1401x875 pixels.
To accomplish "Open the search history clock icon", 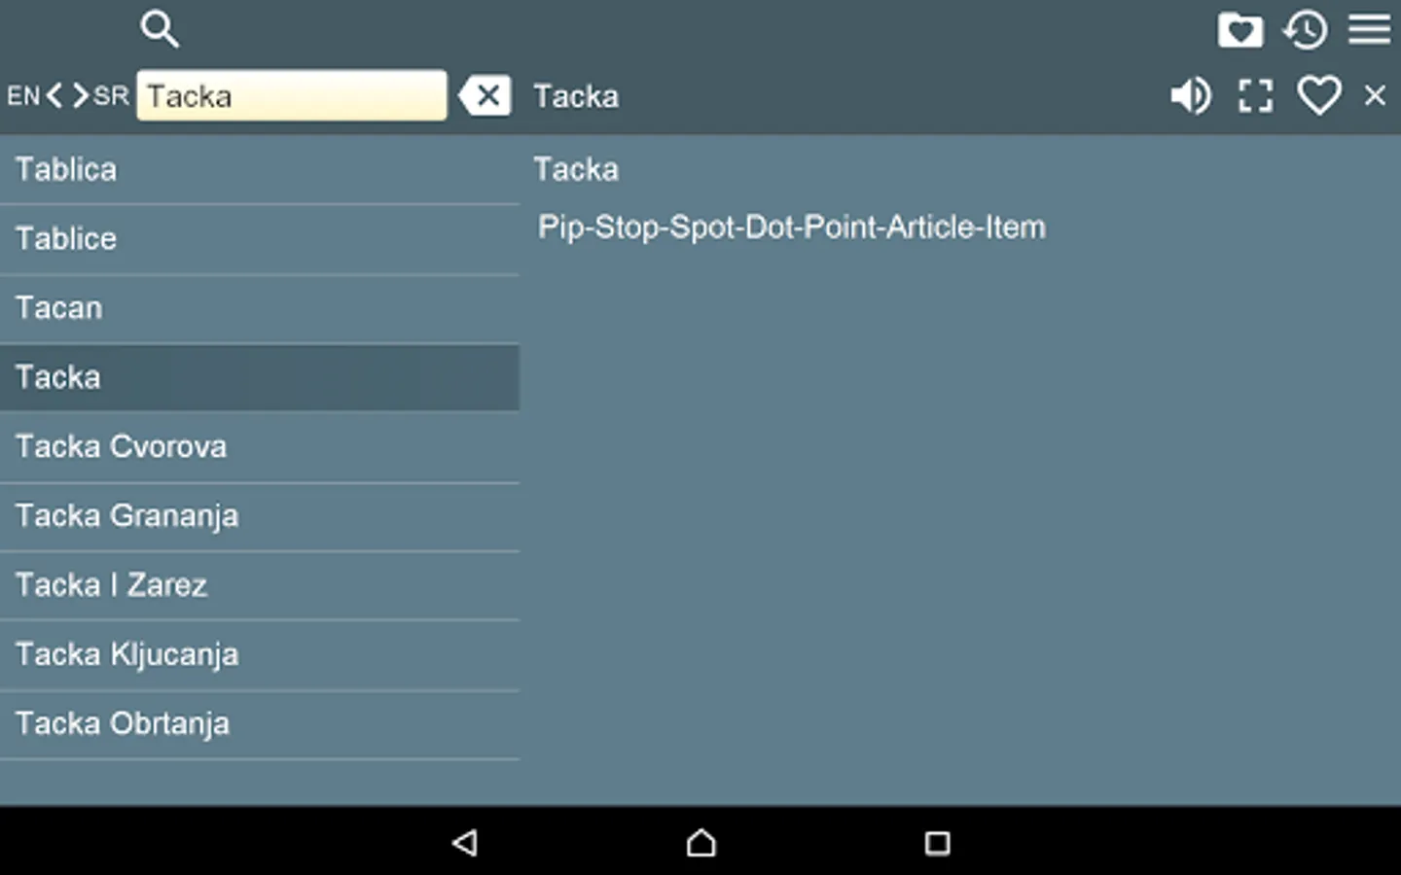I will point(1305,30).
